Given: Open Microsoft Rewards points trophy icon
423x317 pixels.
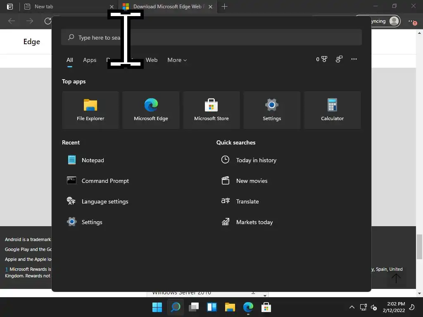Looking at the screenshot, I should (x=321, y=59).
